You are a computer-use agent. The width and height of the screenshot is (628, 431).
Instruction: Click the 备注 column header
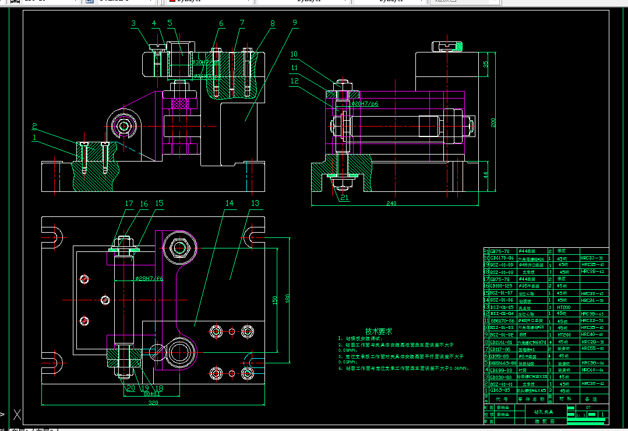pyautogui.click(x=591, y=400)
